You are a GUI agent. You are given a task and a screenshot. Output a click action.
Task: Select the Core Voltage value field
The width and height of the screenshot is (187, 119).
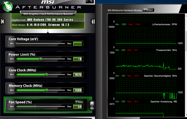click(x=78, y=44)
